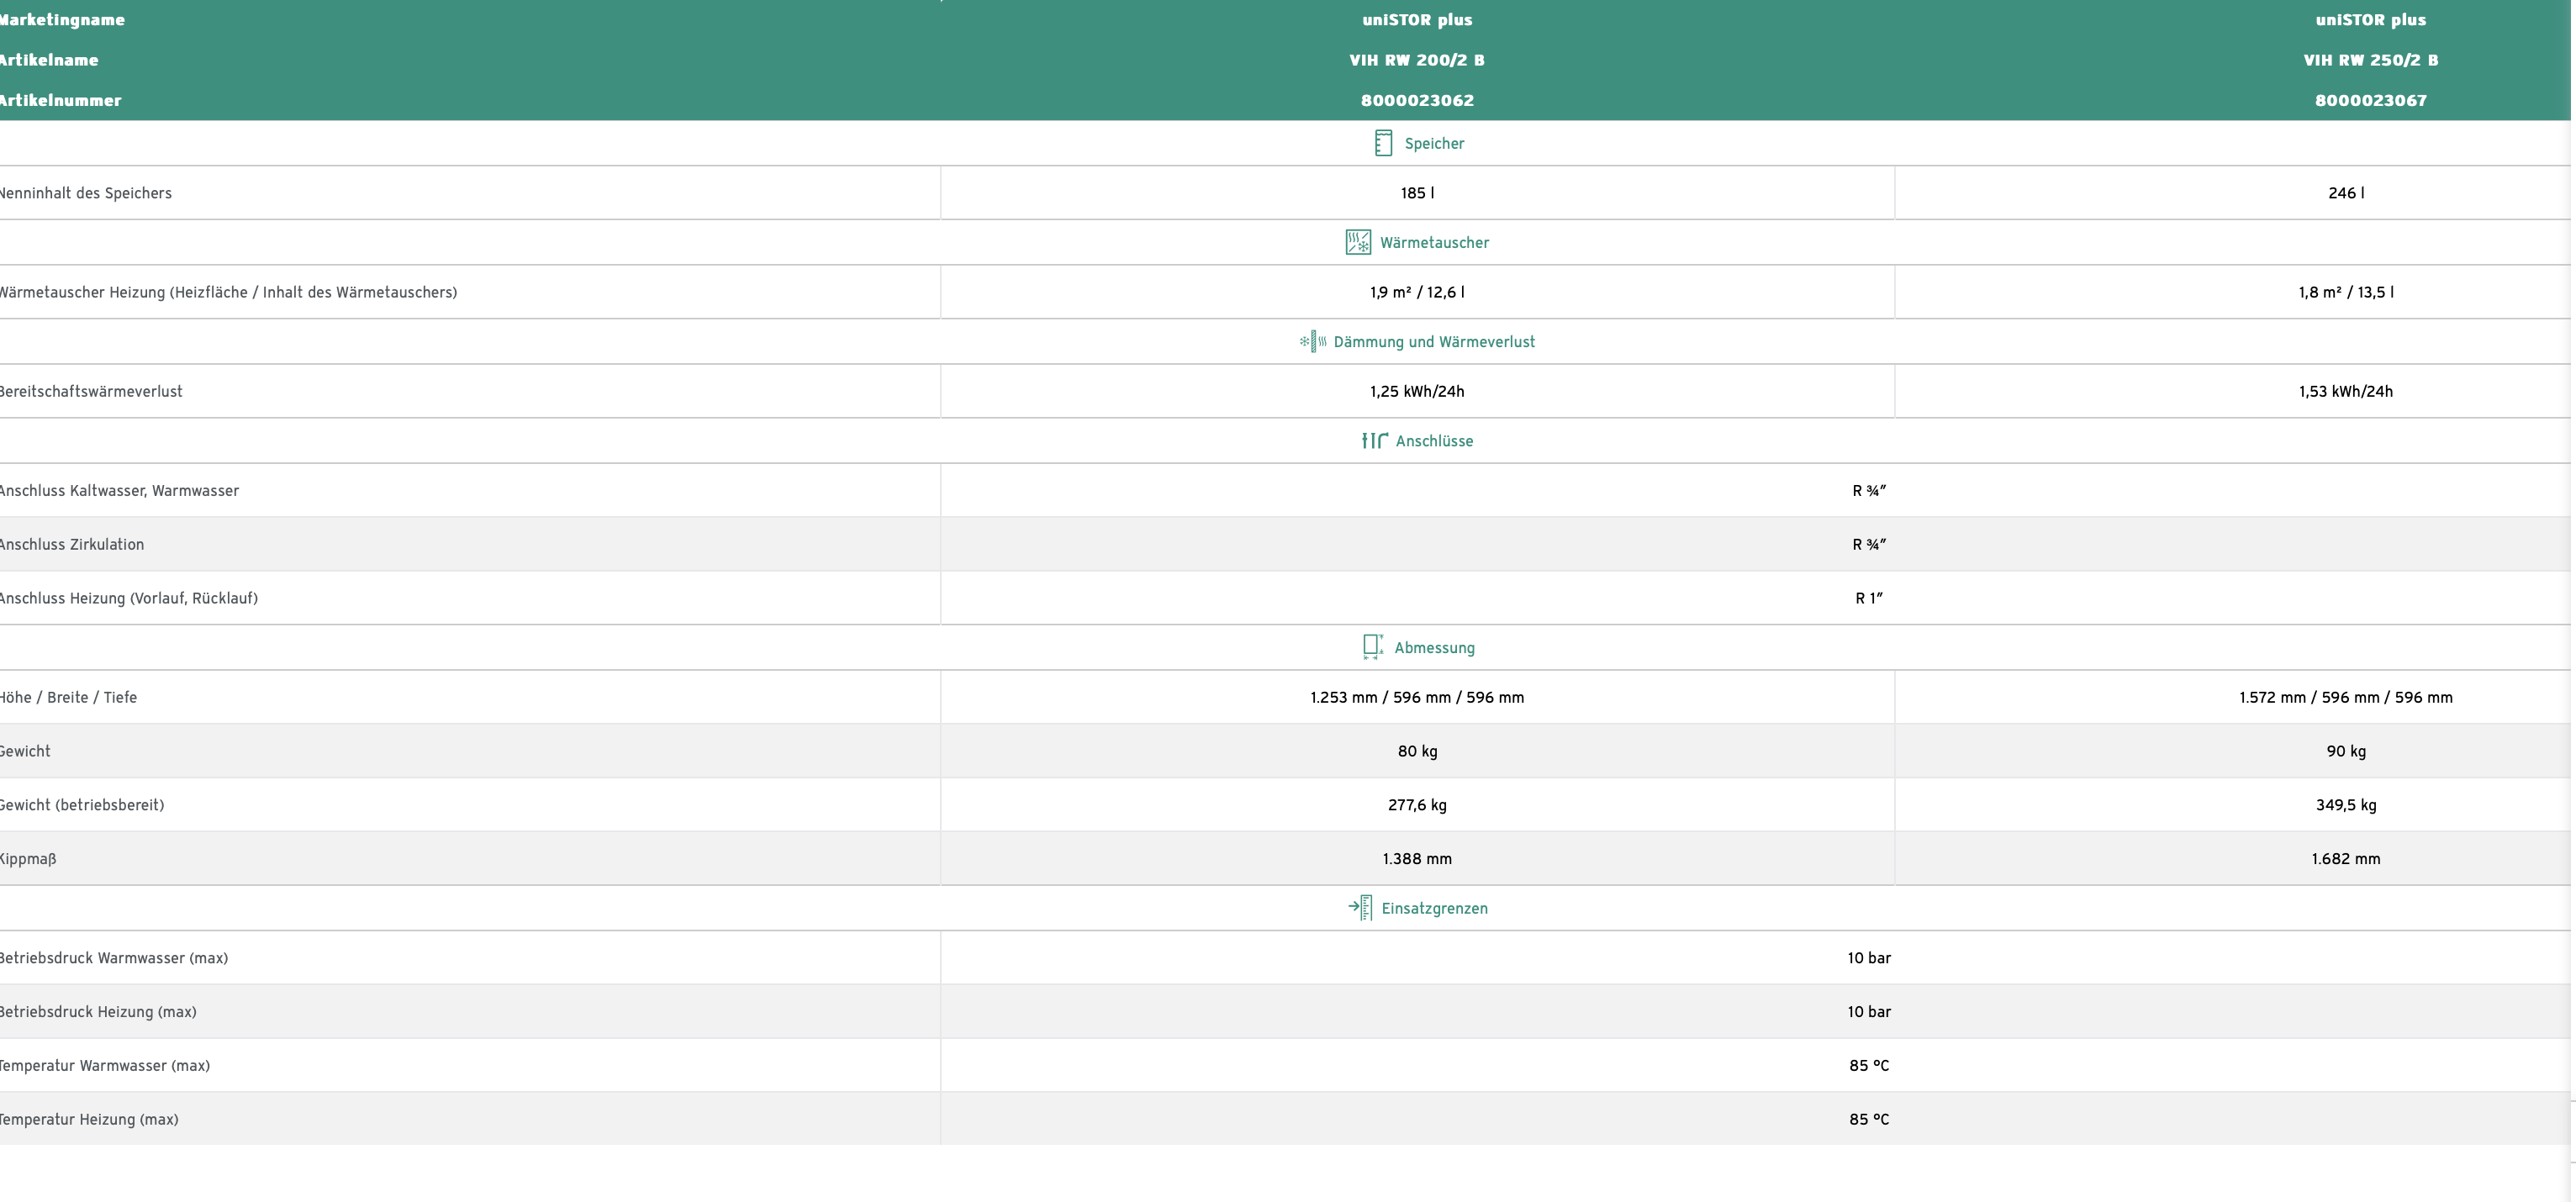Click the 1,9 m² / 12,6 l value
The image size is (2576, 1202).
pos(1417,292)
